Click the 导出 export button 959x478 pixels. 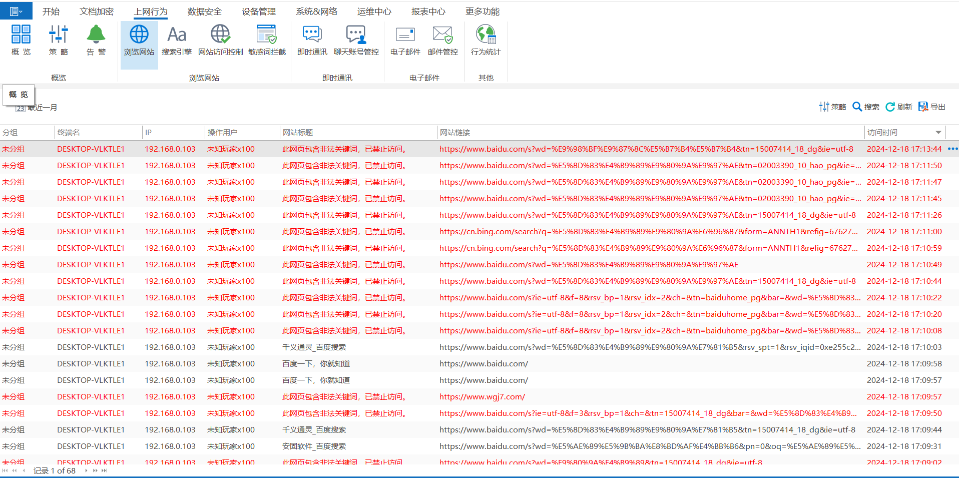click(x=932, y=107)
